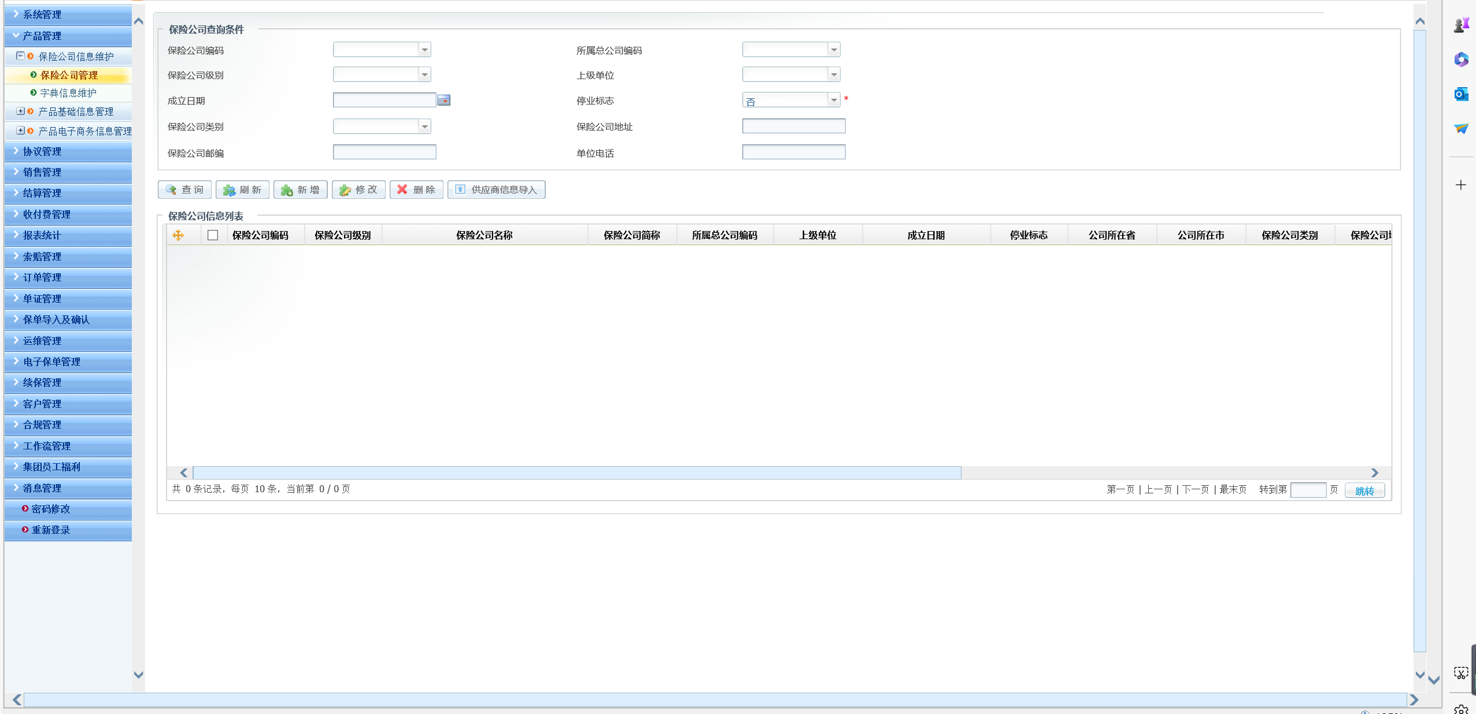Viewport: 1476px width, 714px height.
Task: Focus the 转到第 page number input
Action: [x=1308, y=490]
